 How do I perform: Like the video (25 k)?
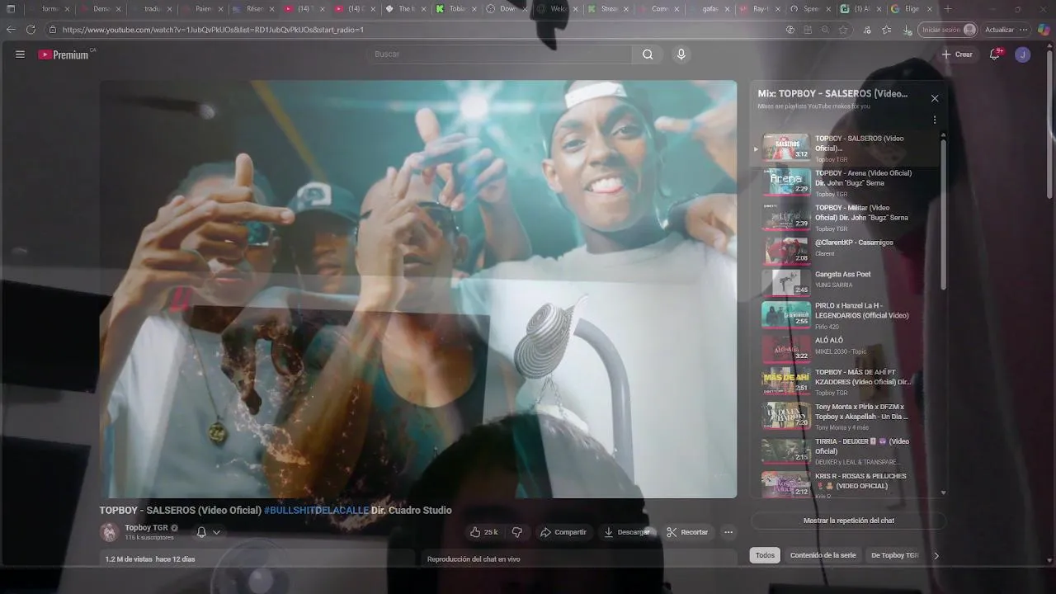click(x=483, y=532)
